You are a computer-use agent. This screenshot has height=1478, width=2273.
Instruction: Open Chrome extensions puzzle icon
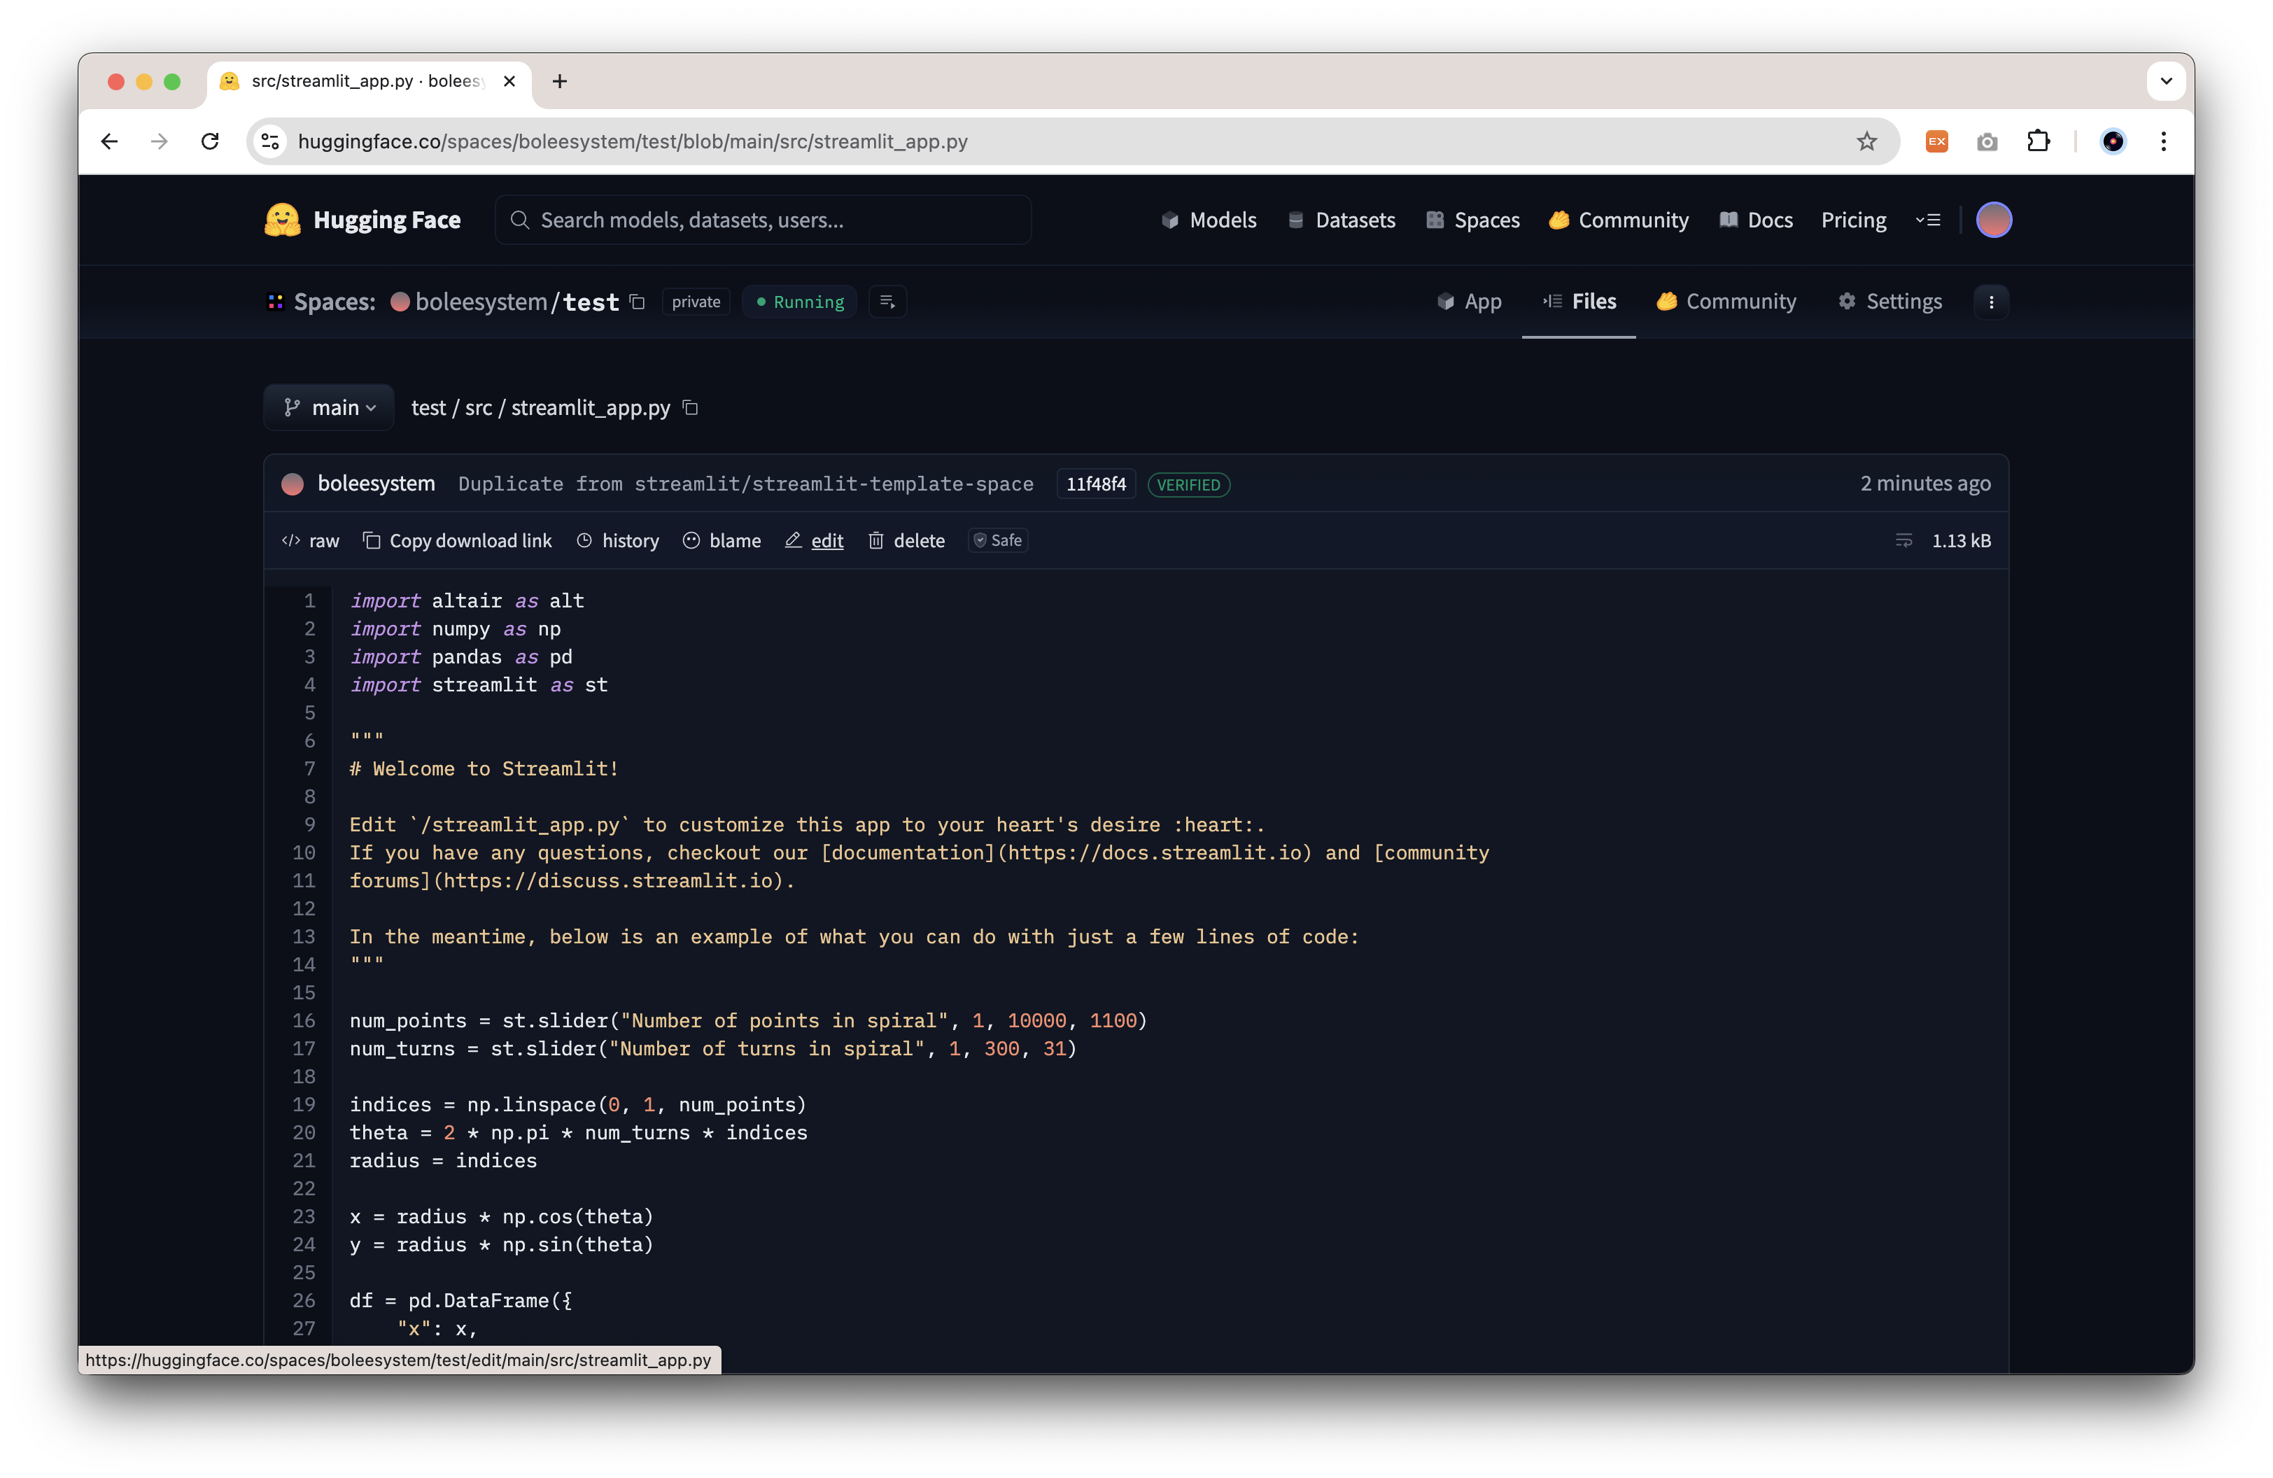click(2037, 141)
